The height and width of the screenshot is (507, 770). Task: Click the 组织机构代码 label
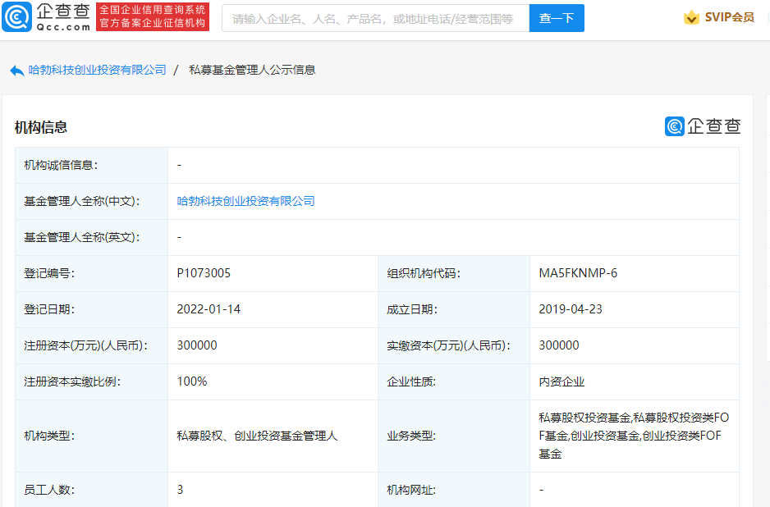click(x=424, y=273)
